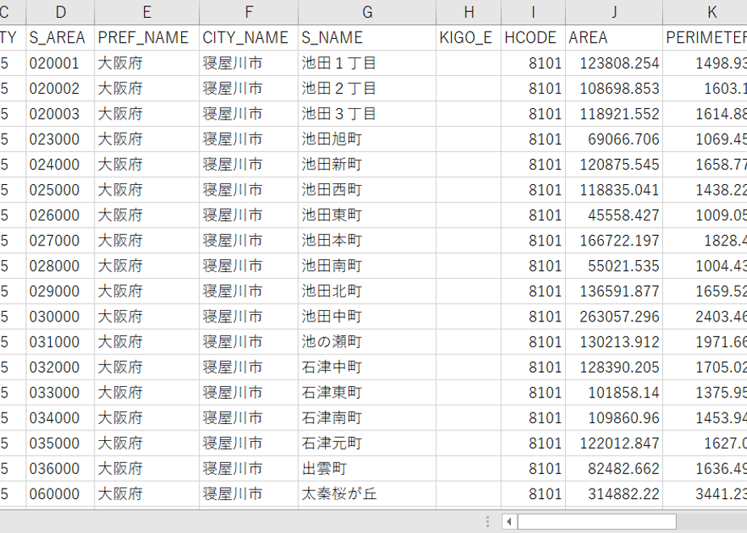Select column J header
The width and height of the screenshot is (747, 533).
click(x=614, y=12)
